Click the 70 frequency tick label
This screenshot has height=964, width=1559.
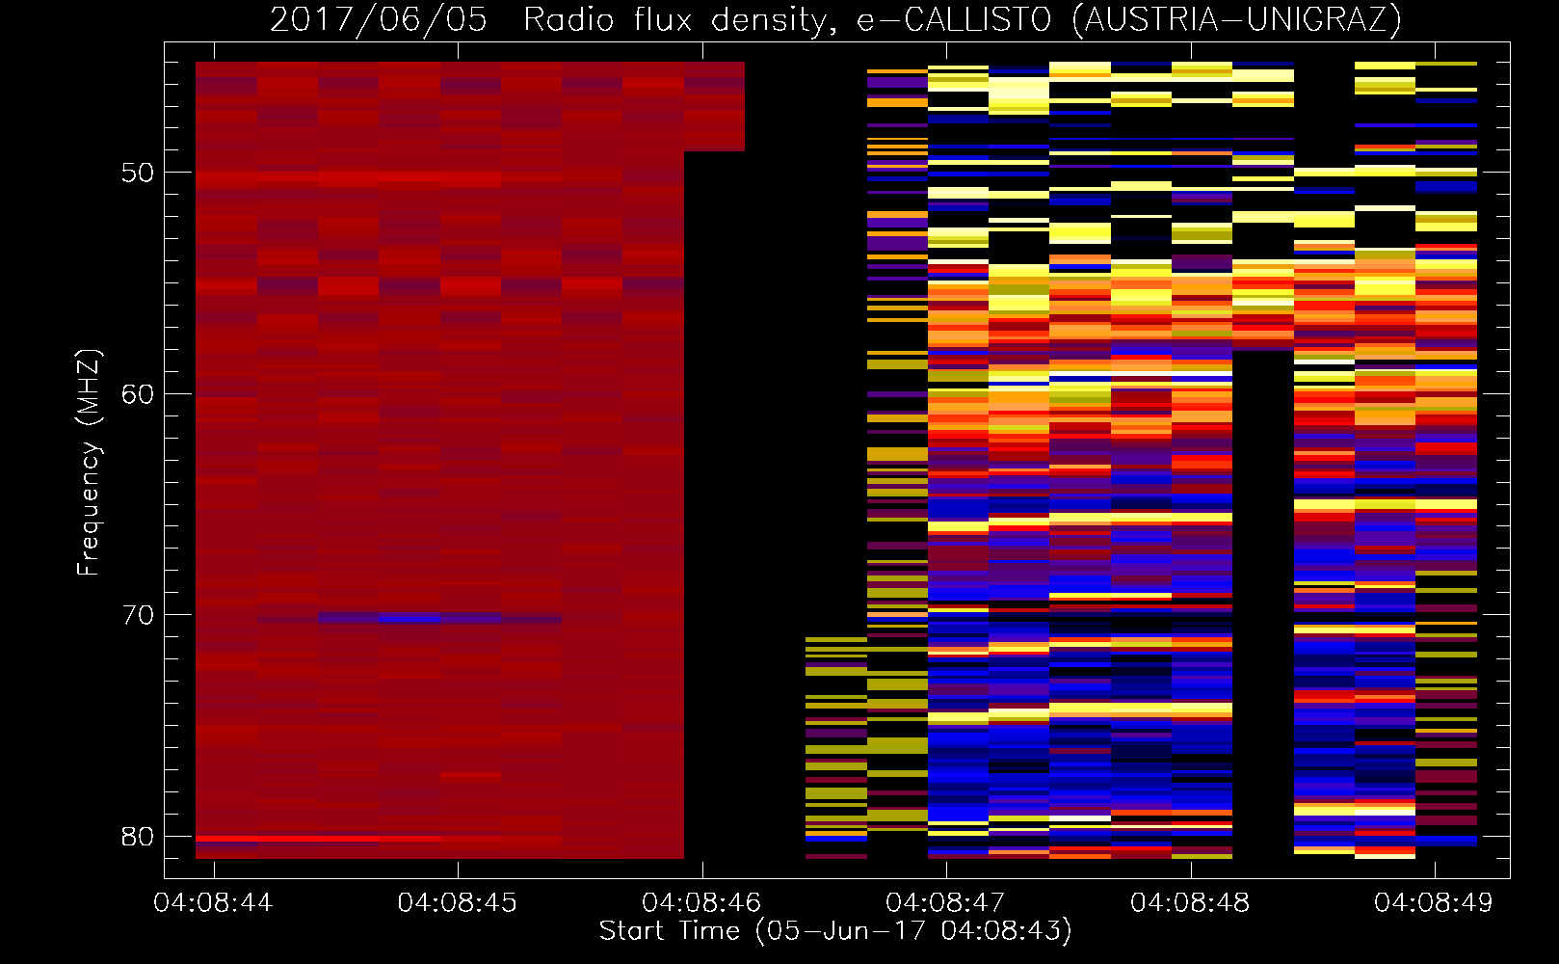pos(138,615)
